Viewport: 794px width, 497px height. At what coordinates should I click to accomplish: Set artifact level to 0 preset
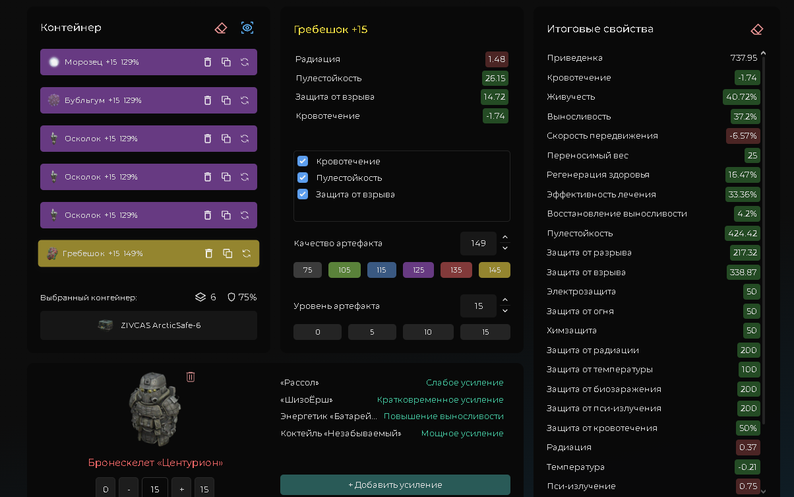point(317,332)
